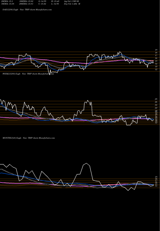The width and height of the screenshot is (160, 231).
Task: Click the close price C: value
Action: pyautogui.click(x=42, y=4)
